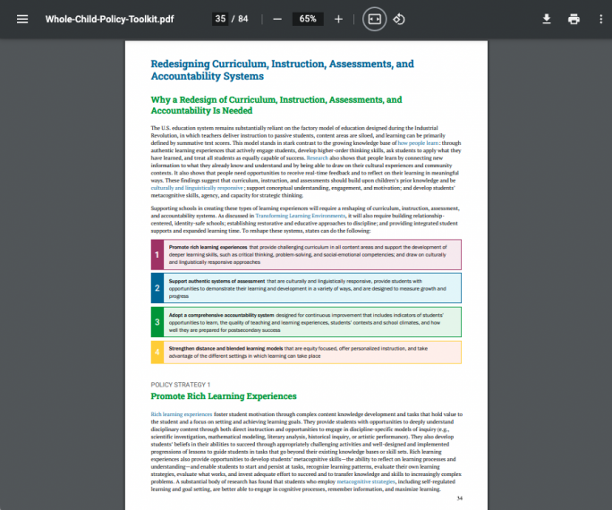Open the PDF sidebar hamburger menu
The width and height of the screenshot is (612, 510).
(x=22, y=19)
